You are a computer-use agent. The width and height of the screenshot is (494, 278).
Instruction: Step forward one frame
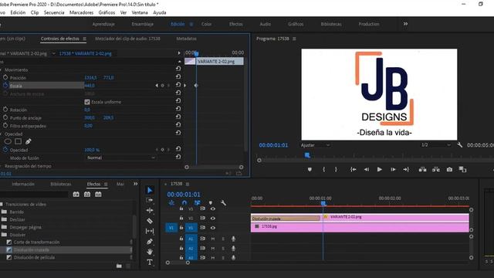(393, 170)
